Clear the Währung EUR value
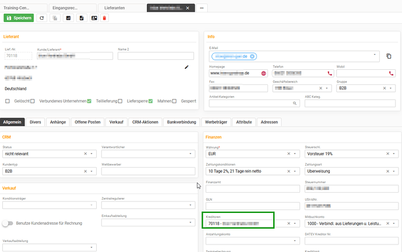Screen dimensions: 402x252 pos(288,154)
